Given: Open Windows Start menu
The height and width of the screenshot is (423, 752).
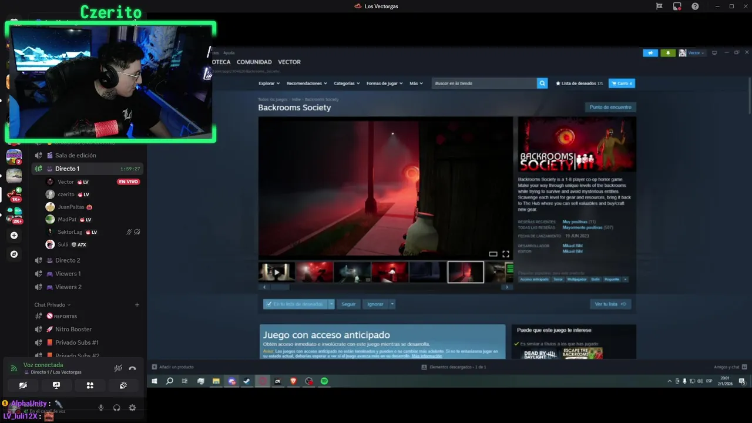Looking at the screenshot, I should 155,381.
